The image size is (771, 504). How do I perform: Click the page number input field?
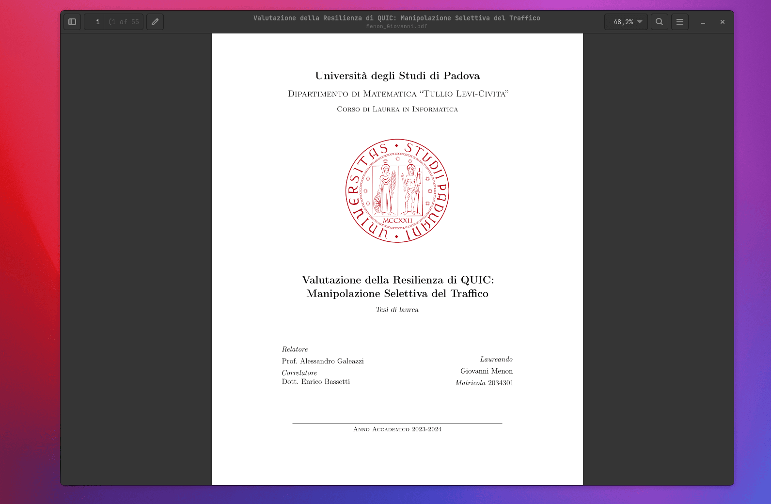pyautogui.click(x=94, y=22)
